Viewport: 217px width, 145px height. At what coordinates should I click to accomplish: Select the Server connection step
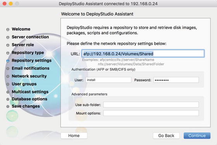(30, 37)
